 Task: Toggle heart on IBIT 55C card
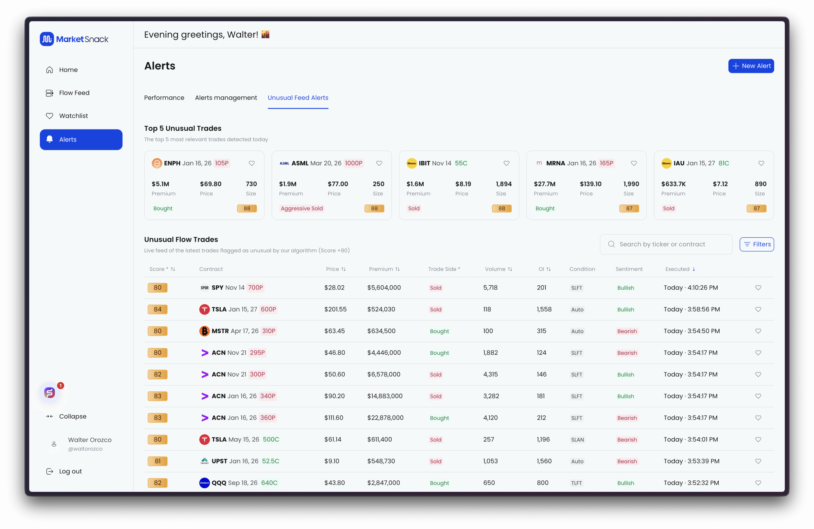(x=507, y=163)
